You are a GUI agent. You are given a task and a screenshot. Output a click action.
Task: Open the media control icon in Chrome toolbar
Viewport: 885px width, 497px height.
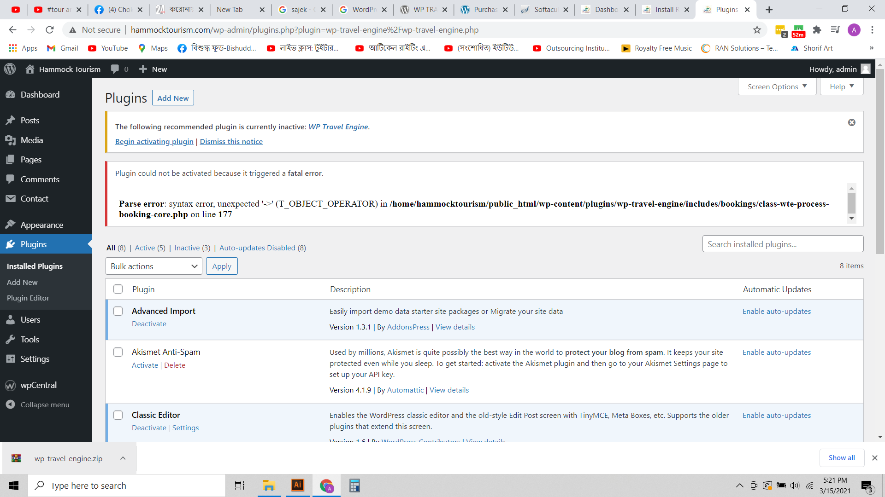click(x=835, y=30)
